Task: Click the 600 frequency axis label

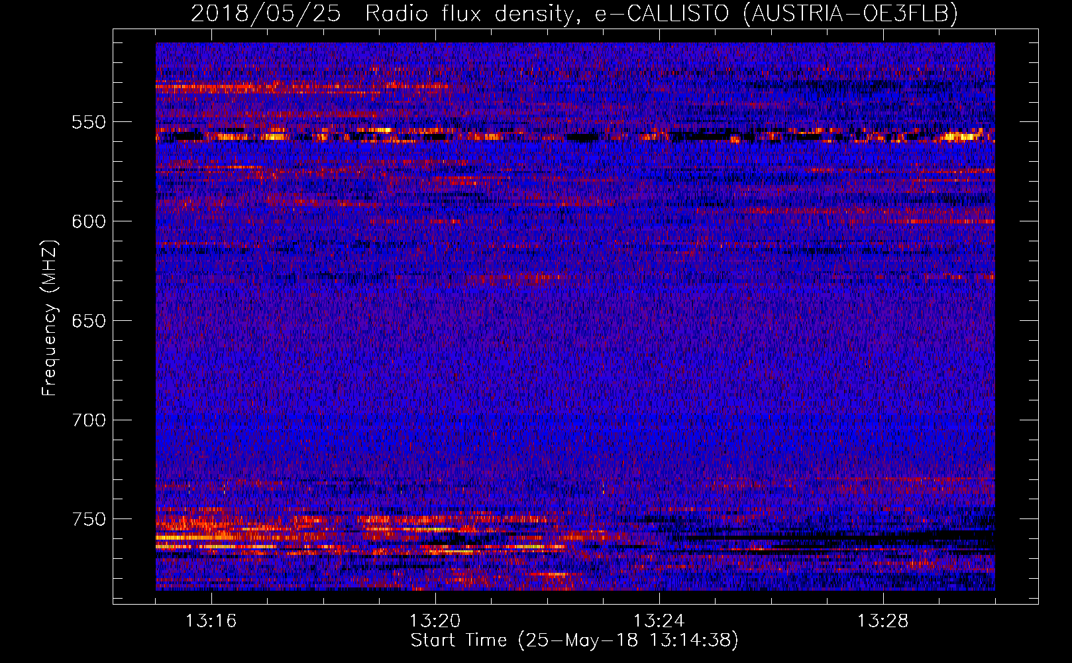Action: click(88, 221)
